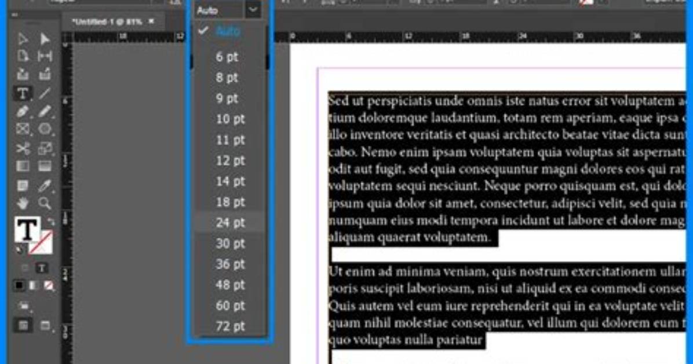693x364 pixels.
Task: Select the Selection tool (outlined arrow)
Action: pos(23,39)
